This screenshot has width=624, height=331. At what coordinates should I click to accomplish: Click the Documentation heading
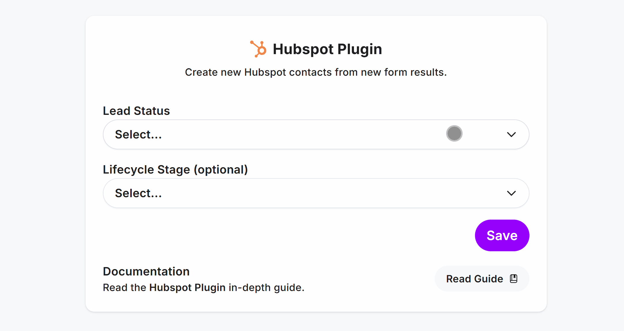point(146,271)
